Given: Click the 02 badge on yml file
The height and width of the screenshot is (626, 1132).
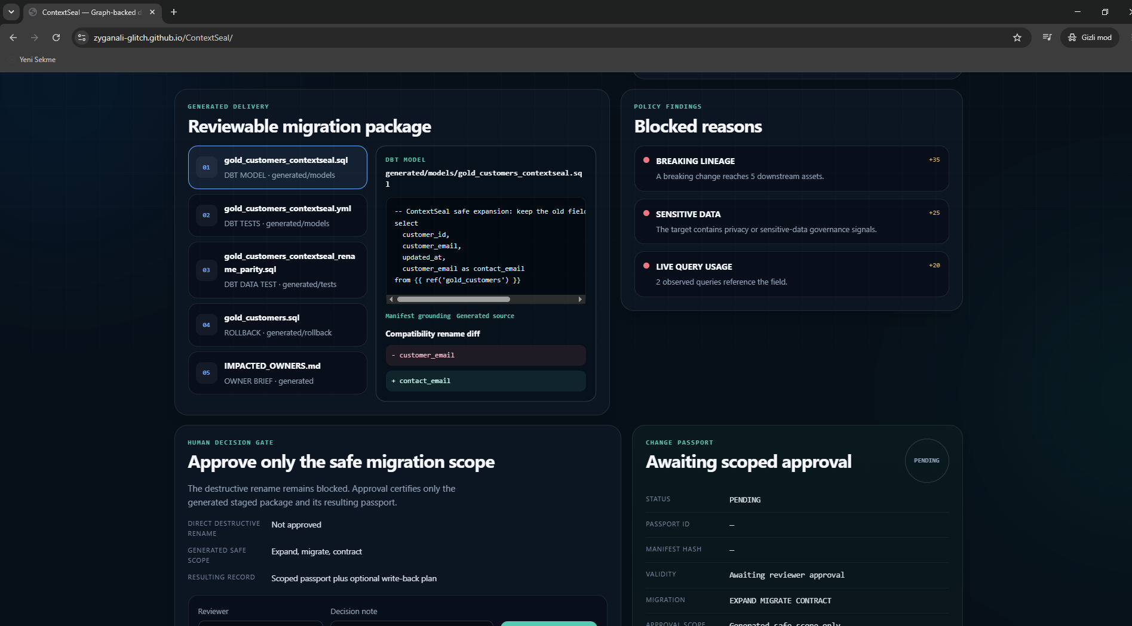Looking at the screenshot, I should (206, 215).
